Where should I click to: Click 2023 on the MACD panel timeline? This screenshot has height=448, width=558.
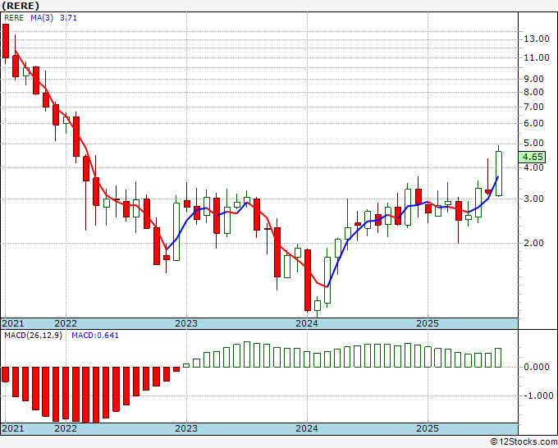186,428
